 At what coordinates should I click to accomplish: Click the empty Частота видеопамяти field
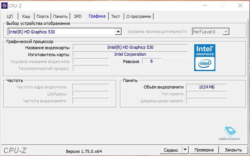click(91, 101)
